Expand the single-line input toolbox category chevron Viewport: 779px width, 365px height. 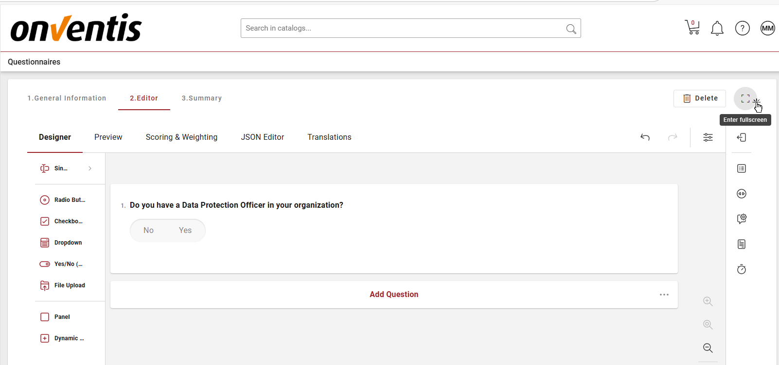click(x=90, y=168)
